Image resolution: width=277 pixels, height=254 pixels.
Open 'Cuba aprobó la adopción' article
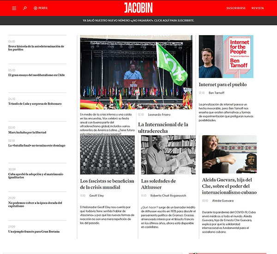click(36, 175)
